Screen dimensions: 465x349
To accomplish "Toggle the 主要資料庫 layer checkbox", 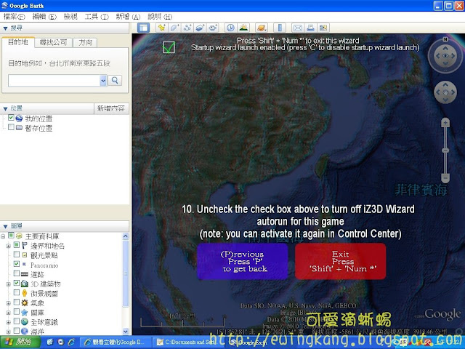I will [11, 236].
